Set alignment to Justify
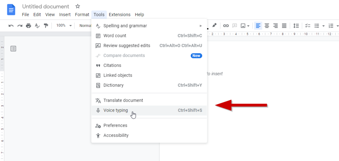 [284, 26]
